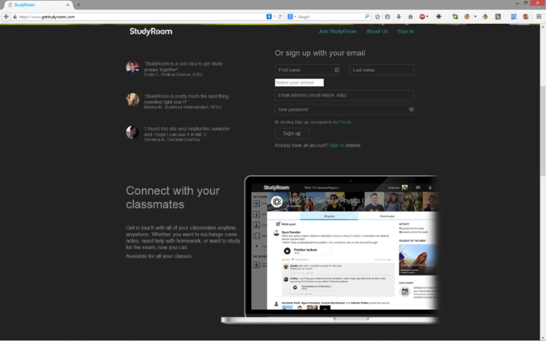The image size is (546, 341).
Task: Open the Join StudyRoom nav link
Action: pyautogui.click(x=337, y=31)
